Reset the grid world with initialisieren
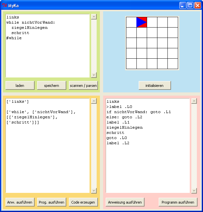 pos(155,86)
